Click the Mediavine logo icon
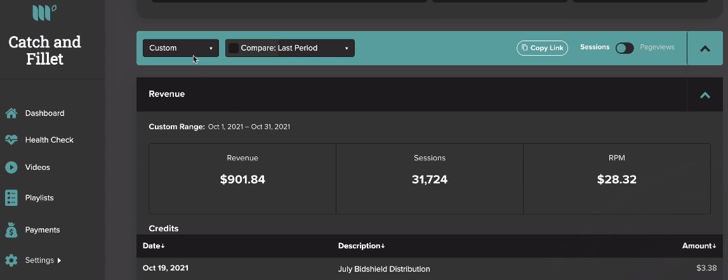This screenshot has height=280, width=728. pos(44,13)
